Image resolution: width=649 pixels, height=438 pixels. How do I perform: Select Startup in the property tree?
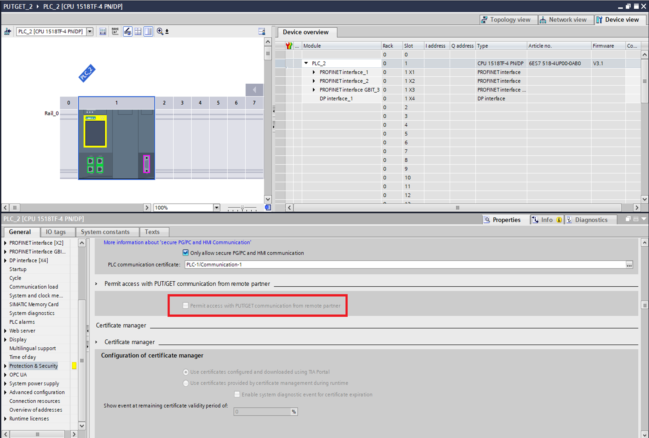pyautogui.click(x=18, y=269)
